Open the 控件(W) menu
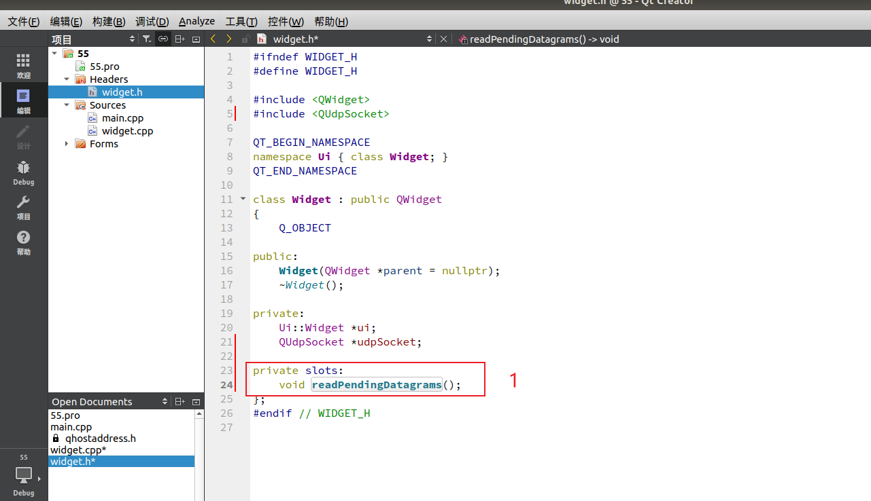This screenshot has width=871, height=501. 286,21
